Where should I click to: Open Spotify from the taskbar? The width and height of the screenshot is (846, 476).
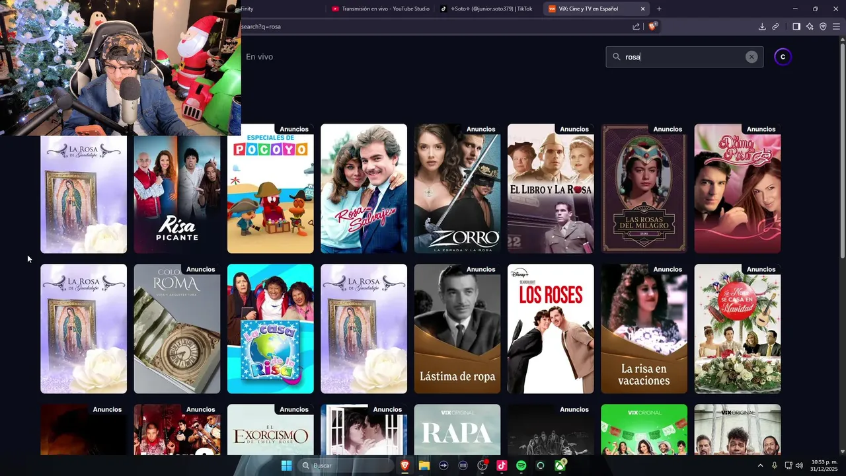click(521, 465)
